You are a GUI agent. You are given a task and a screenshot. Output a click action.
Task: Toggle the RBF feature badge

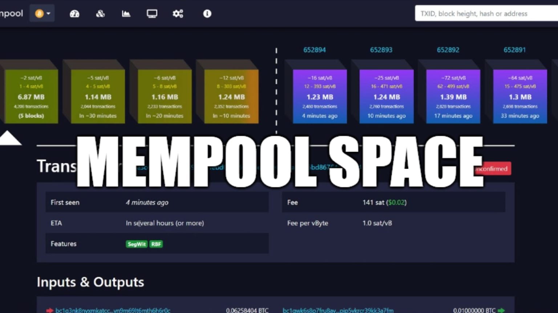(x=156, y=244)
